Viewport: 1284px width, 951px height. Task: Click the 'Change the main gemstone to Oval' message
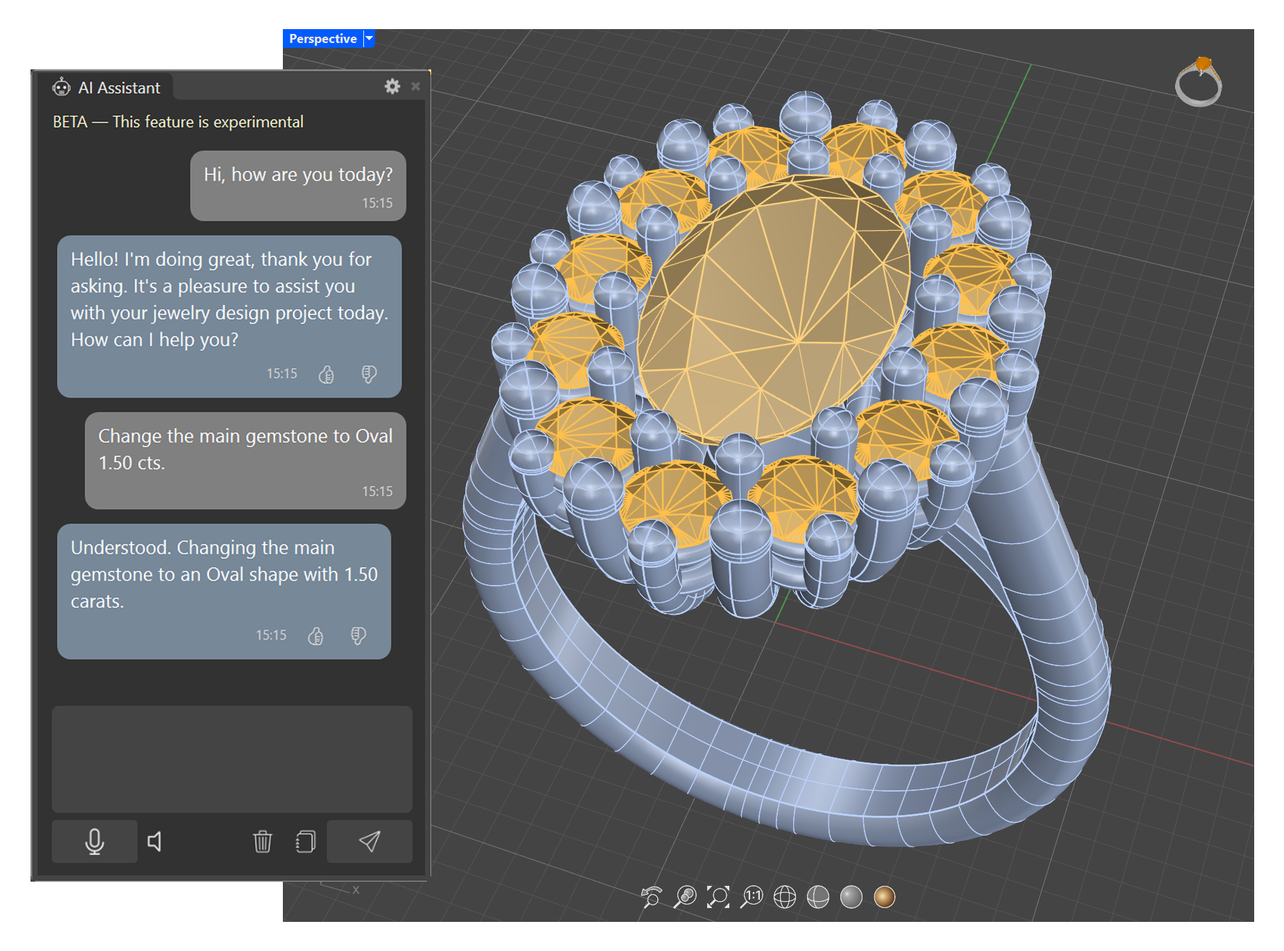245,461
